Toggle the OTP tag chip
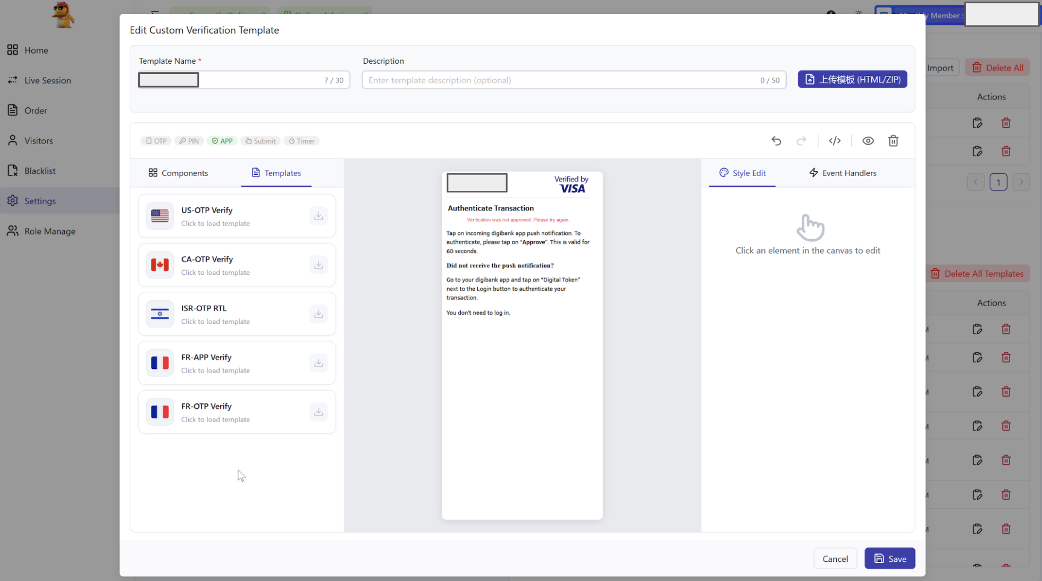The width and height of the screenshot is (1042, 581). click(156, 141)
